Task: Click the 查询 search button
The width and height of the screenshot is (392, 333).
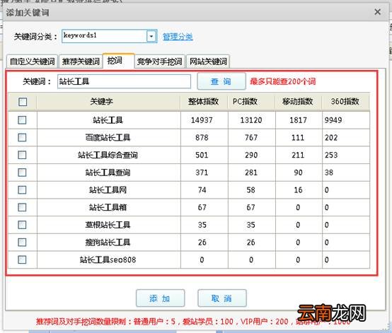Action: click(x=221, y=81)
